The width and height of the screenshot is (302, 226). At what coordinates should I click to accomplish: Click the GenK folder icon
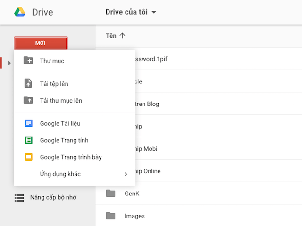[x=110, y=194]
